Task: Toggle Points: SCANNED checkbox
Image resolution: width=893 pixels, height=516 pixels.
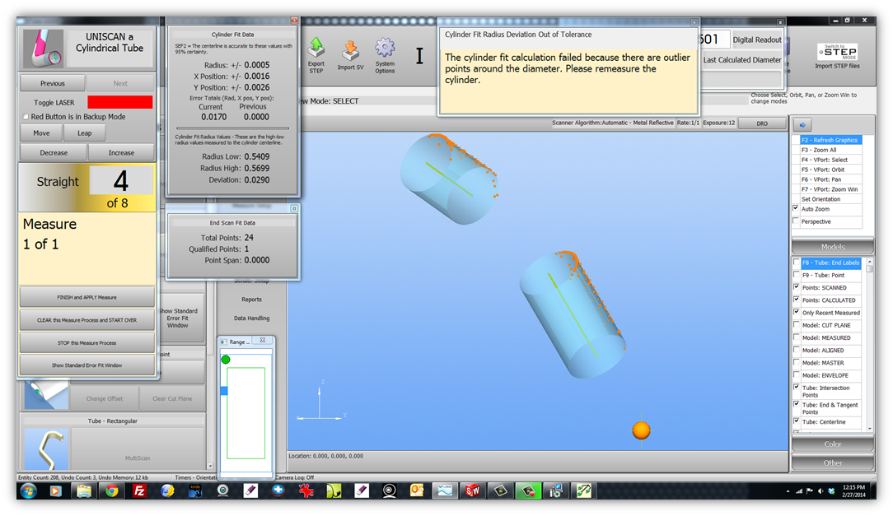Action: coord(796,287)
